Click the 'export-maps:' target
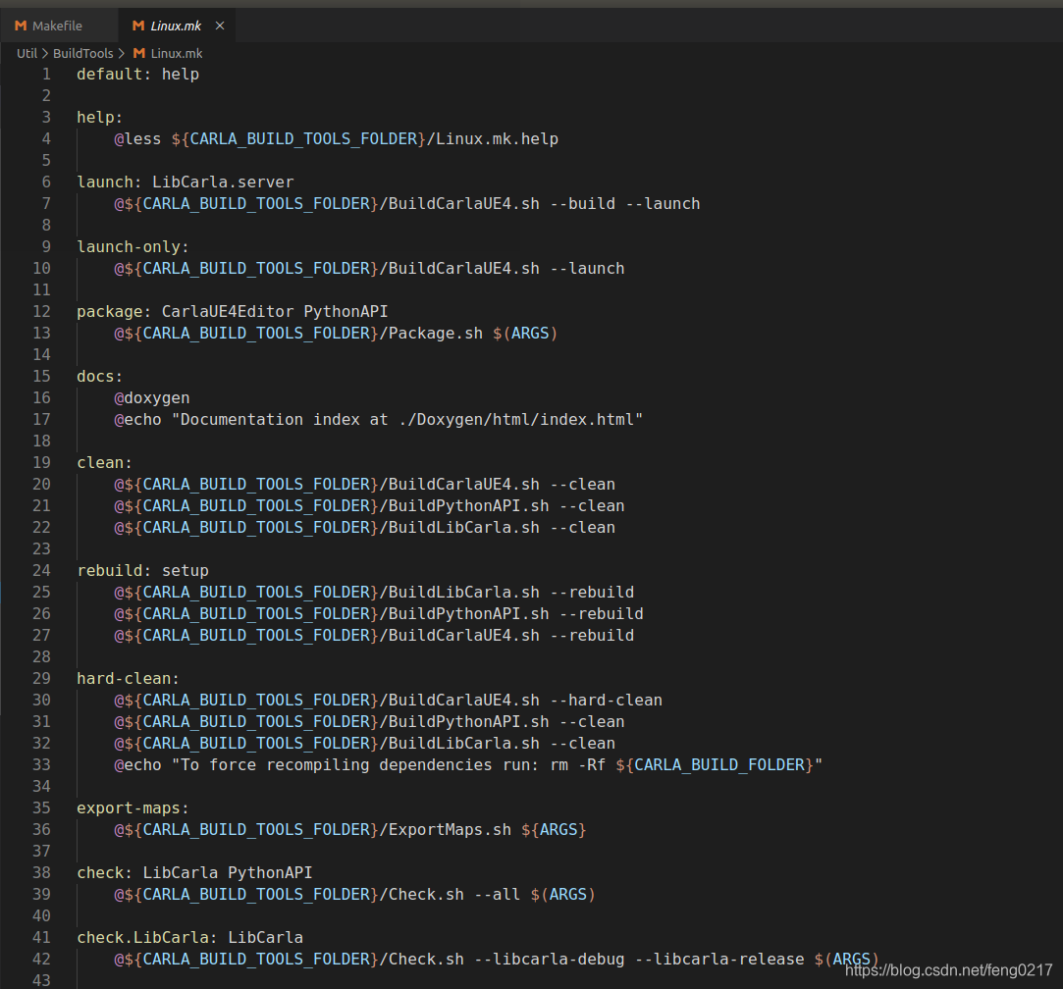The height and width of the screenshot is (989, 1063). tap(133, 808)
